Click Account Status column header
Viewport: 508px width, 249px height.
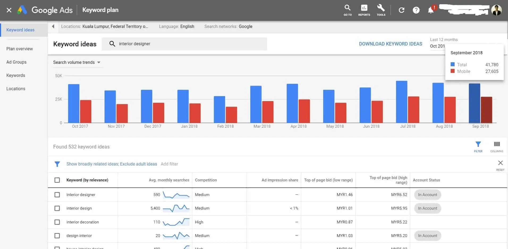[x=426, y=180]
